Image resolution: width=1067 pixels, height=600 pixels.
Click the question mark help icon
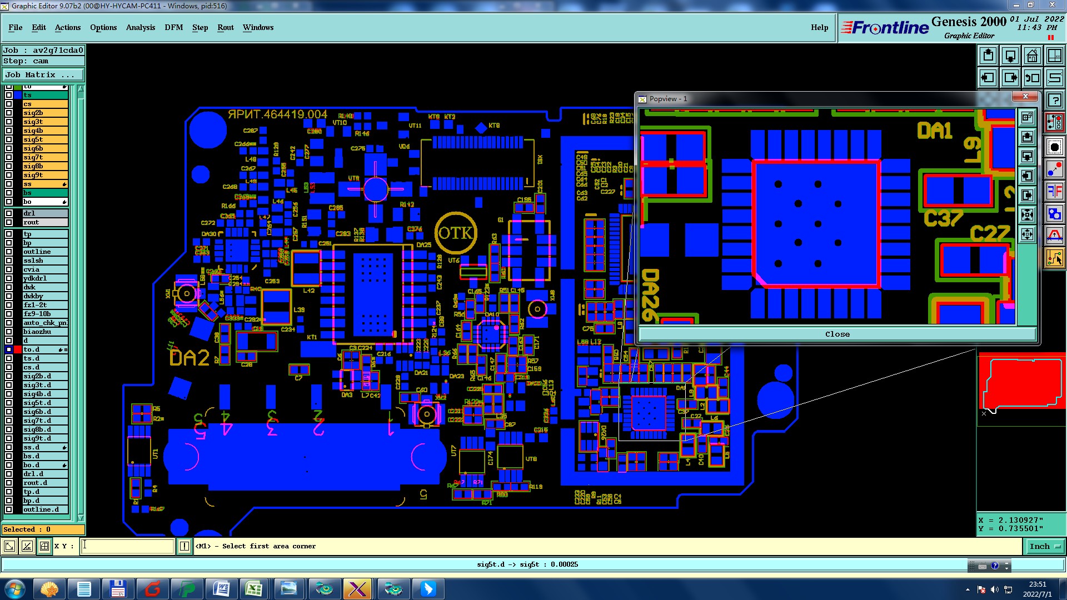tap(1055, 100)
